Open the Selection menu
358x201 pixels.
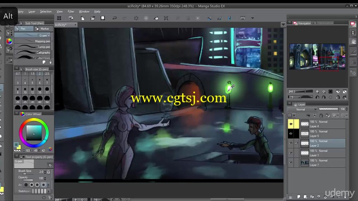[46, 12]
